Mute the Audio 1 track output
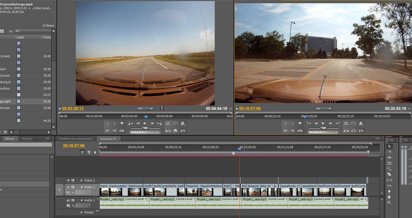 [x=68, y=200]
